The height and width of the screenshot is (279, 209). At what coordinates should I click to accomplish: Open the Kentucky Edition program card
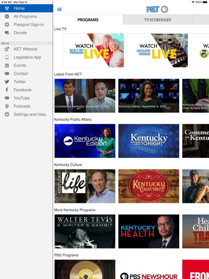85,141
